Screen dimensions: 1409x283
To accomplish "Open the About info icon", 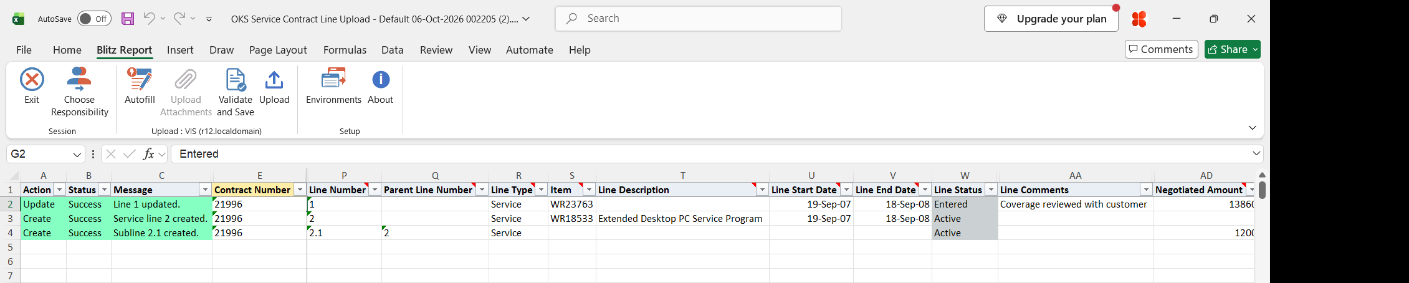I will pos(381,80).
